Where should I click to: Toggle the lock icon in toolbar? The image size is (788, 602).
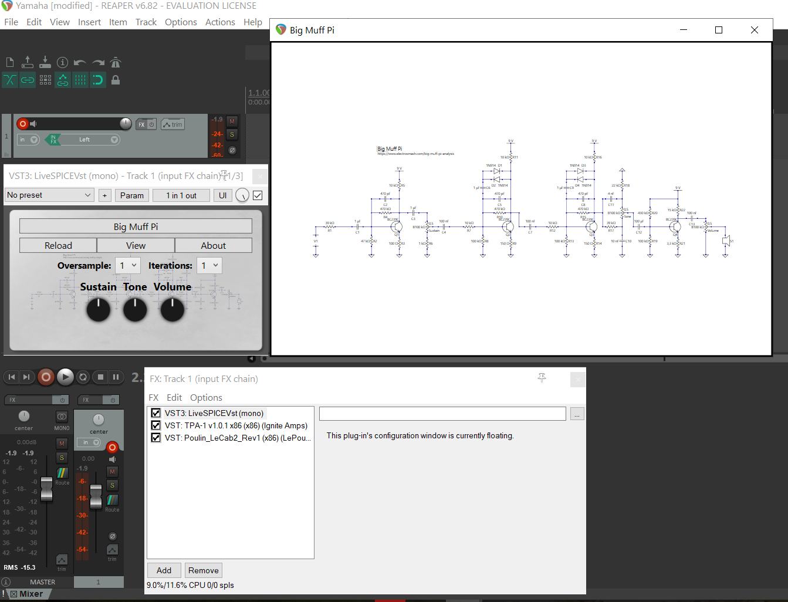[116, 80]
